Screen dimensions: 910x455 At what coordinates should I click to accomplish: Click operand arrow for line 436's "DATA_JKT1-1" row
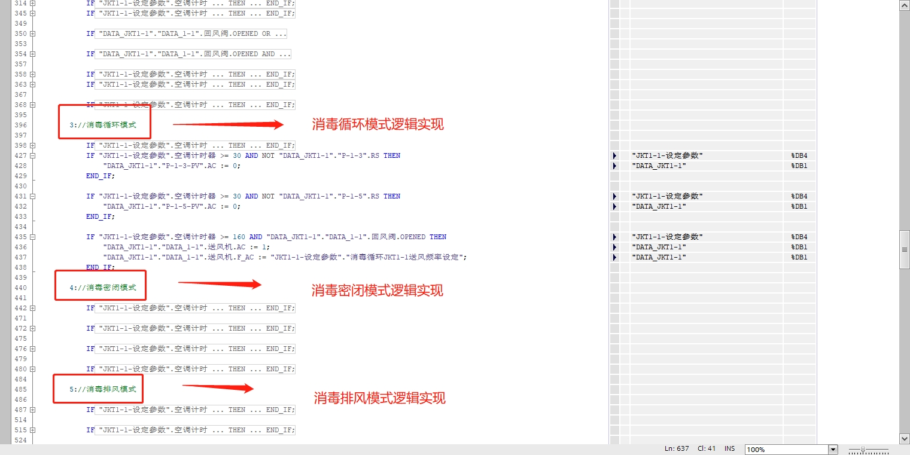pyautogui.click(x=614, y=247)
